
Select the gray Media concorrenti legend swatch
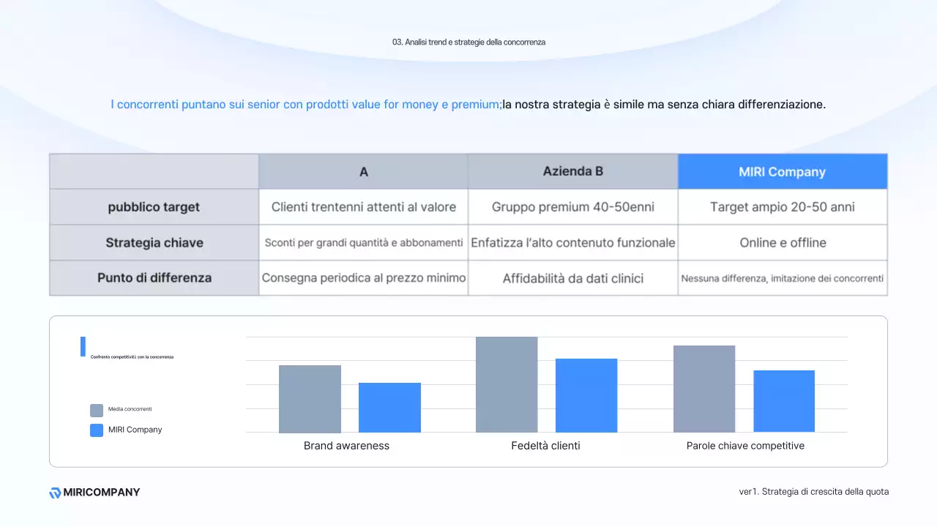pyautogui.click(x=97, y=410)
